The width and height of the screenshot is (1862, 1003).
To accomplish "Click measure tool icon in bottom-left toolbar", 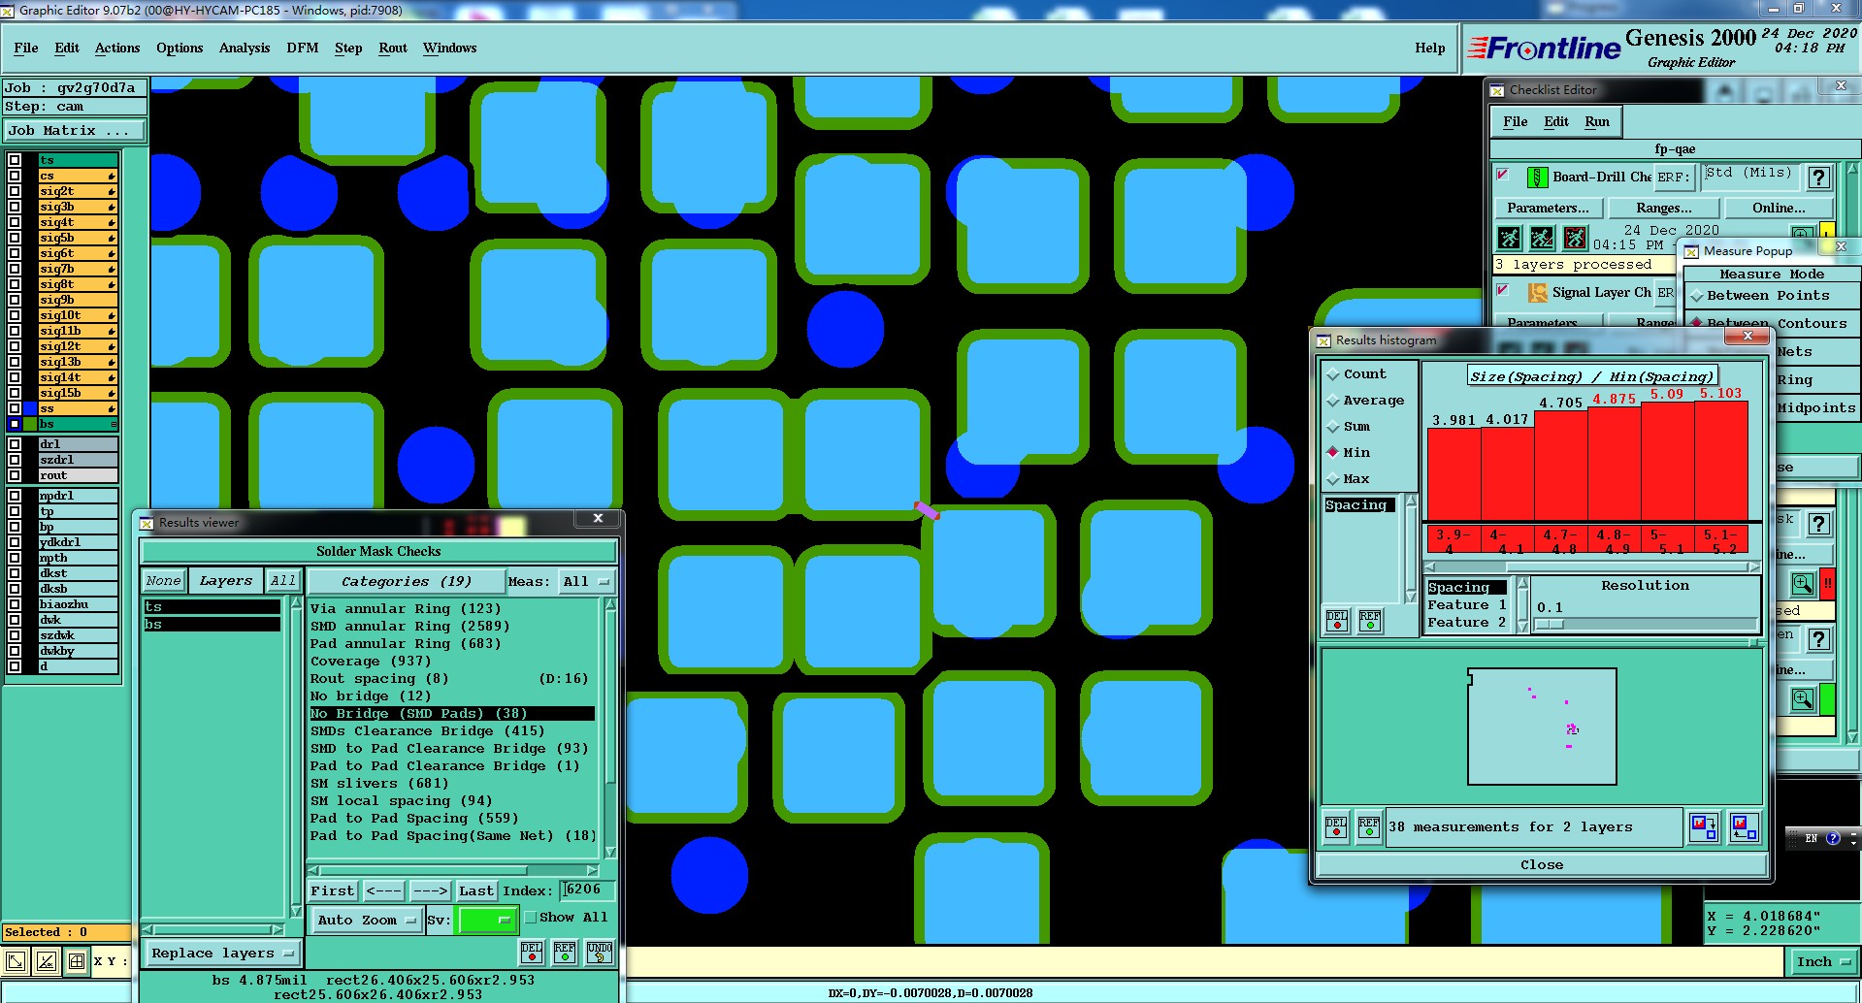I will coord(46,961).
